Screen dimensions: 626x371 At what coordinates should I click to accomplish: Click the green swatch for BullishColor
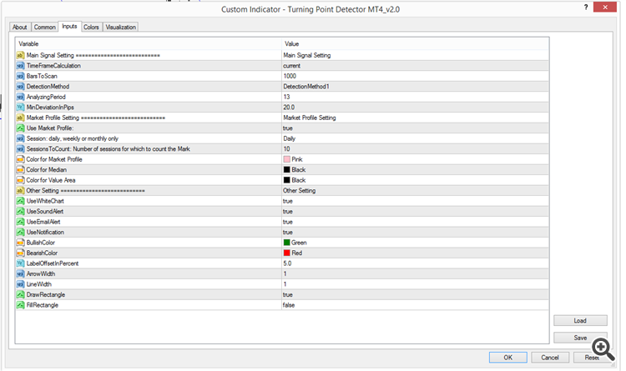(286, 242)
